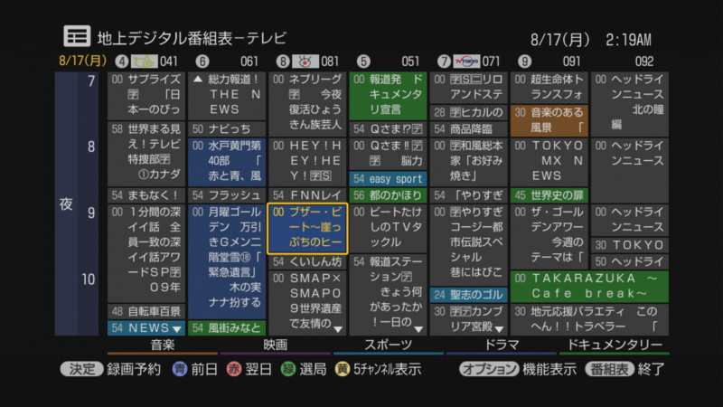
Task: Select channel 8 Fuji TV logo
Action: click(305, 62)
